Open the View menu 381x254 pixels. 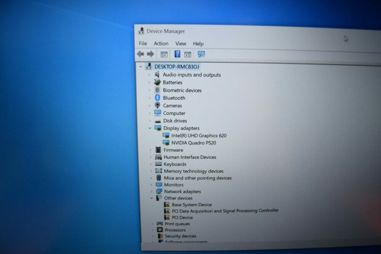(x=181, y=44)
